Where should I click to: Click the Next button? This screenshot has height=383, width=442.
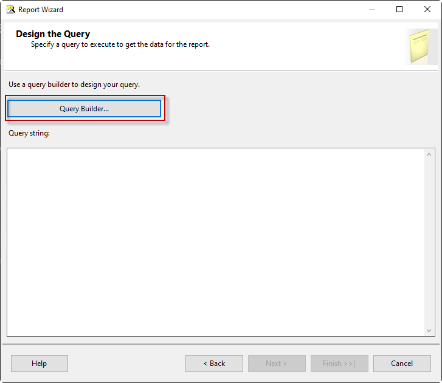(x=277, y=364)
